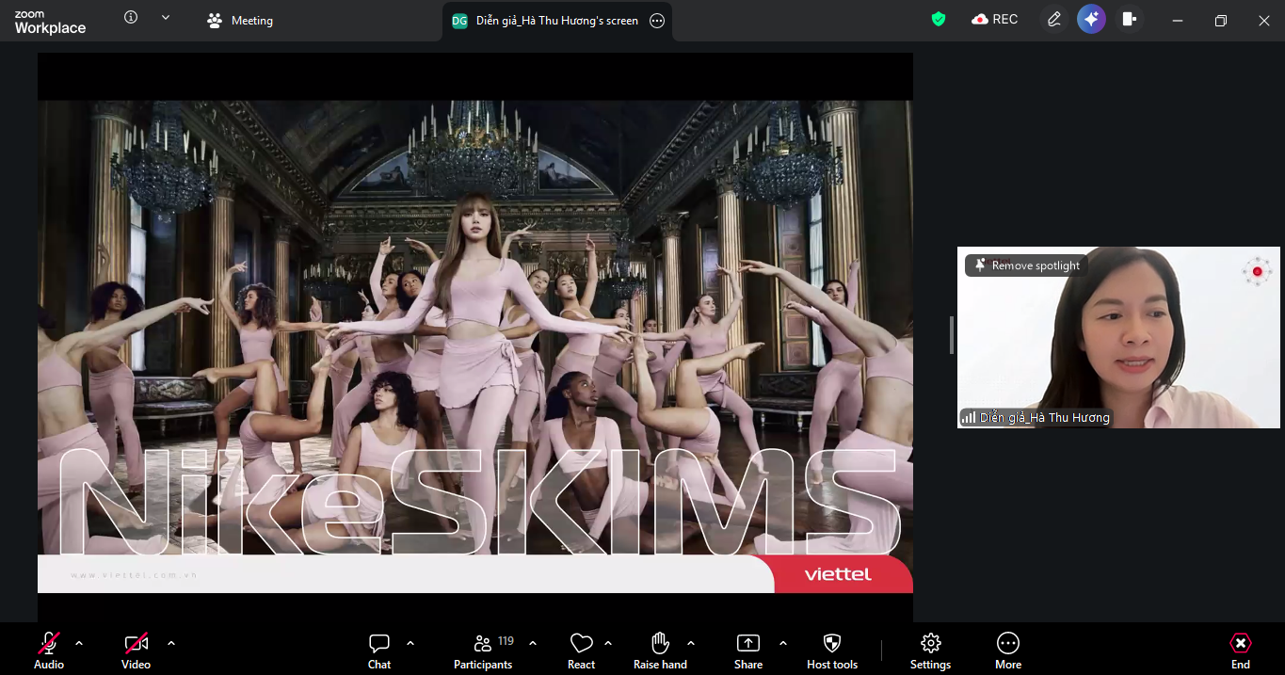Select the Diễn giả_Hà Thu Hương's screen tab
1285x675 pixels.
click(556, 21)
